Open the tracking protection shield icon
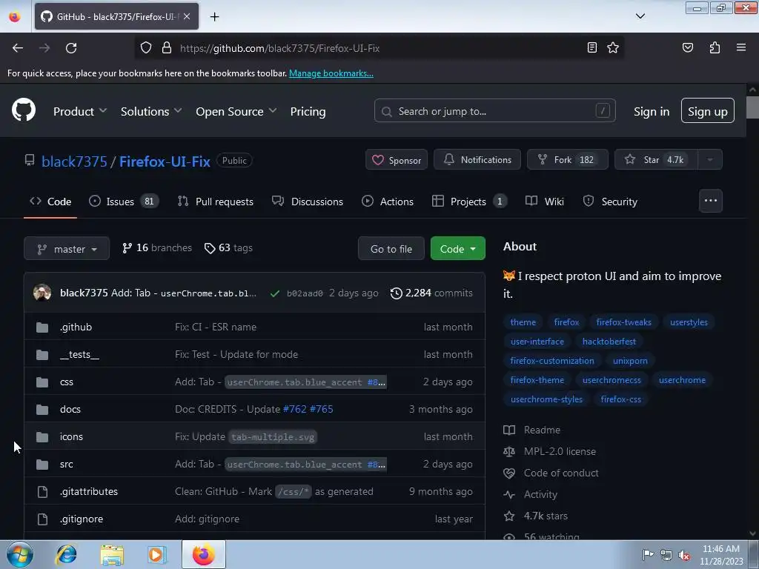Viewport: 759px width, 569px height. pos(146,48)
